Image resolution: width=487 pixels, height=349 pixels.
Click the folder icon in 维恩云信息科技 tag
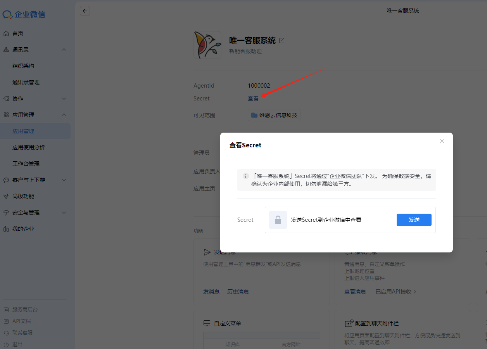coord(254,115)
